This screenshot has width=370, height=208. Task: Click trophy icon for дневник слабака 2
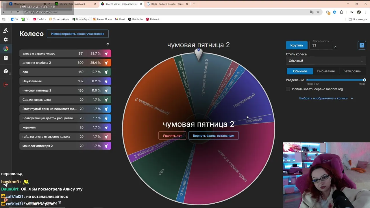click(x=106, y=63)
